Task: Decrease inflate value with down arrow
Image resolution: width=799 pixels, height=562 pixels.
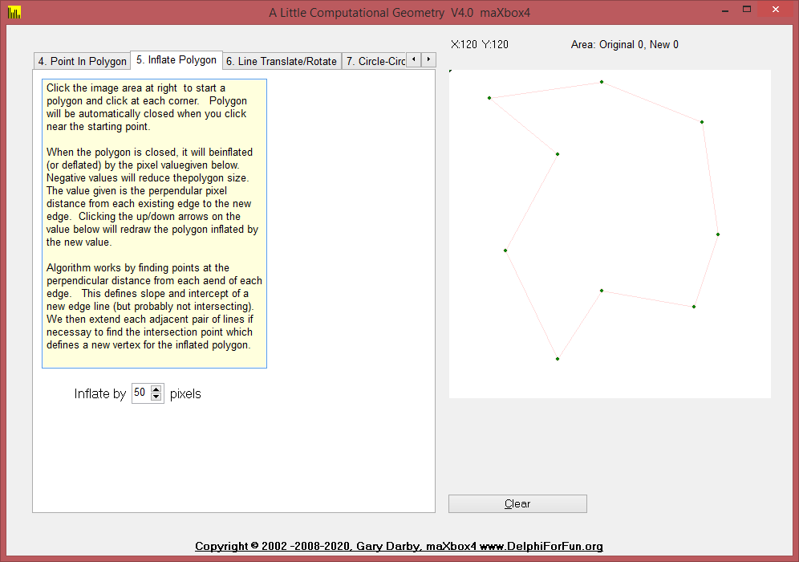Action: (x=156, y=397)
